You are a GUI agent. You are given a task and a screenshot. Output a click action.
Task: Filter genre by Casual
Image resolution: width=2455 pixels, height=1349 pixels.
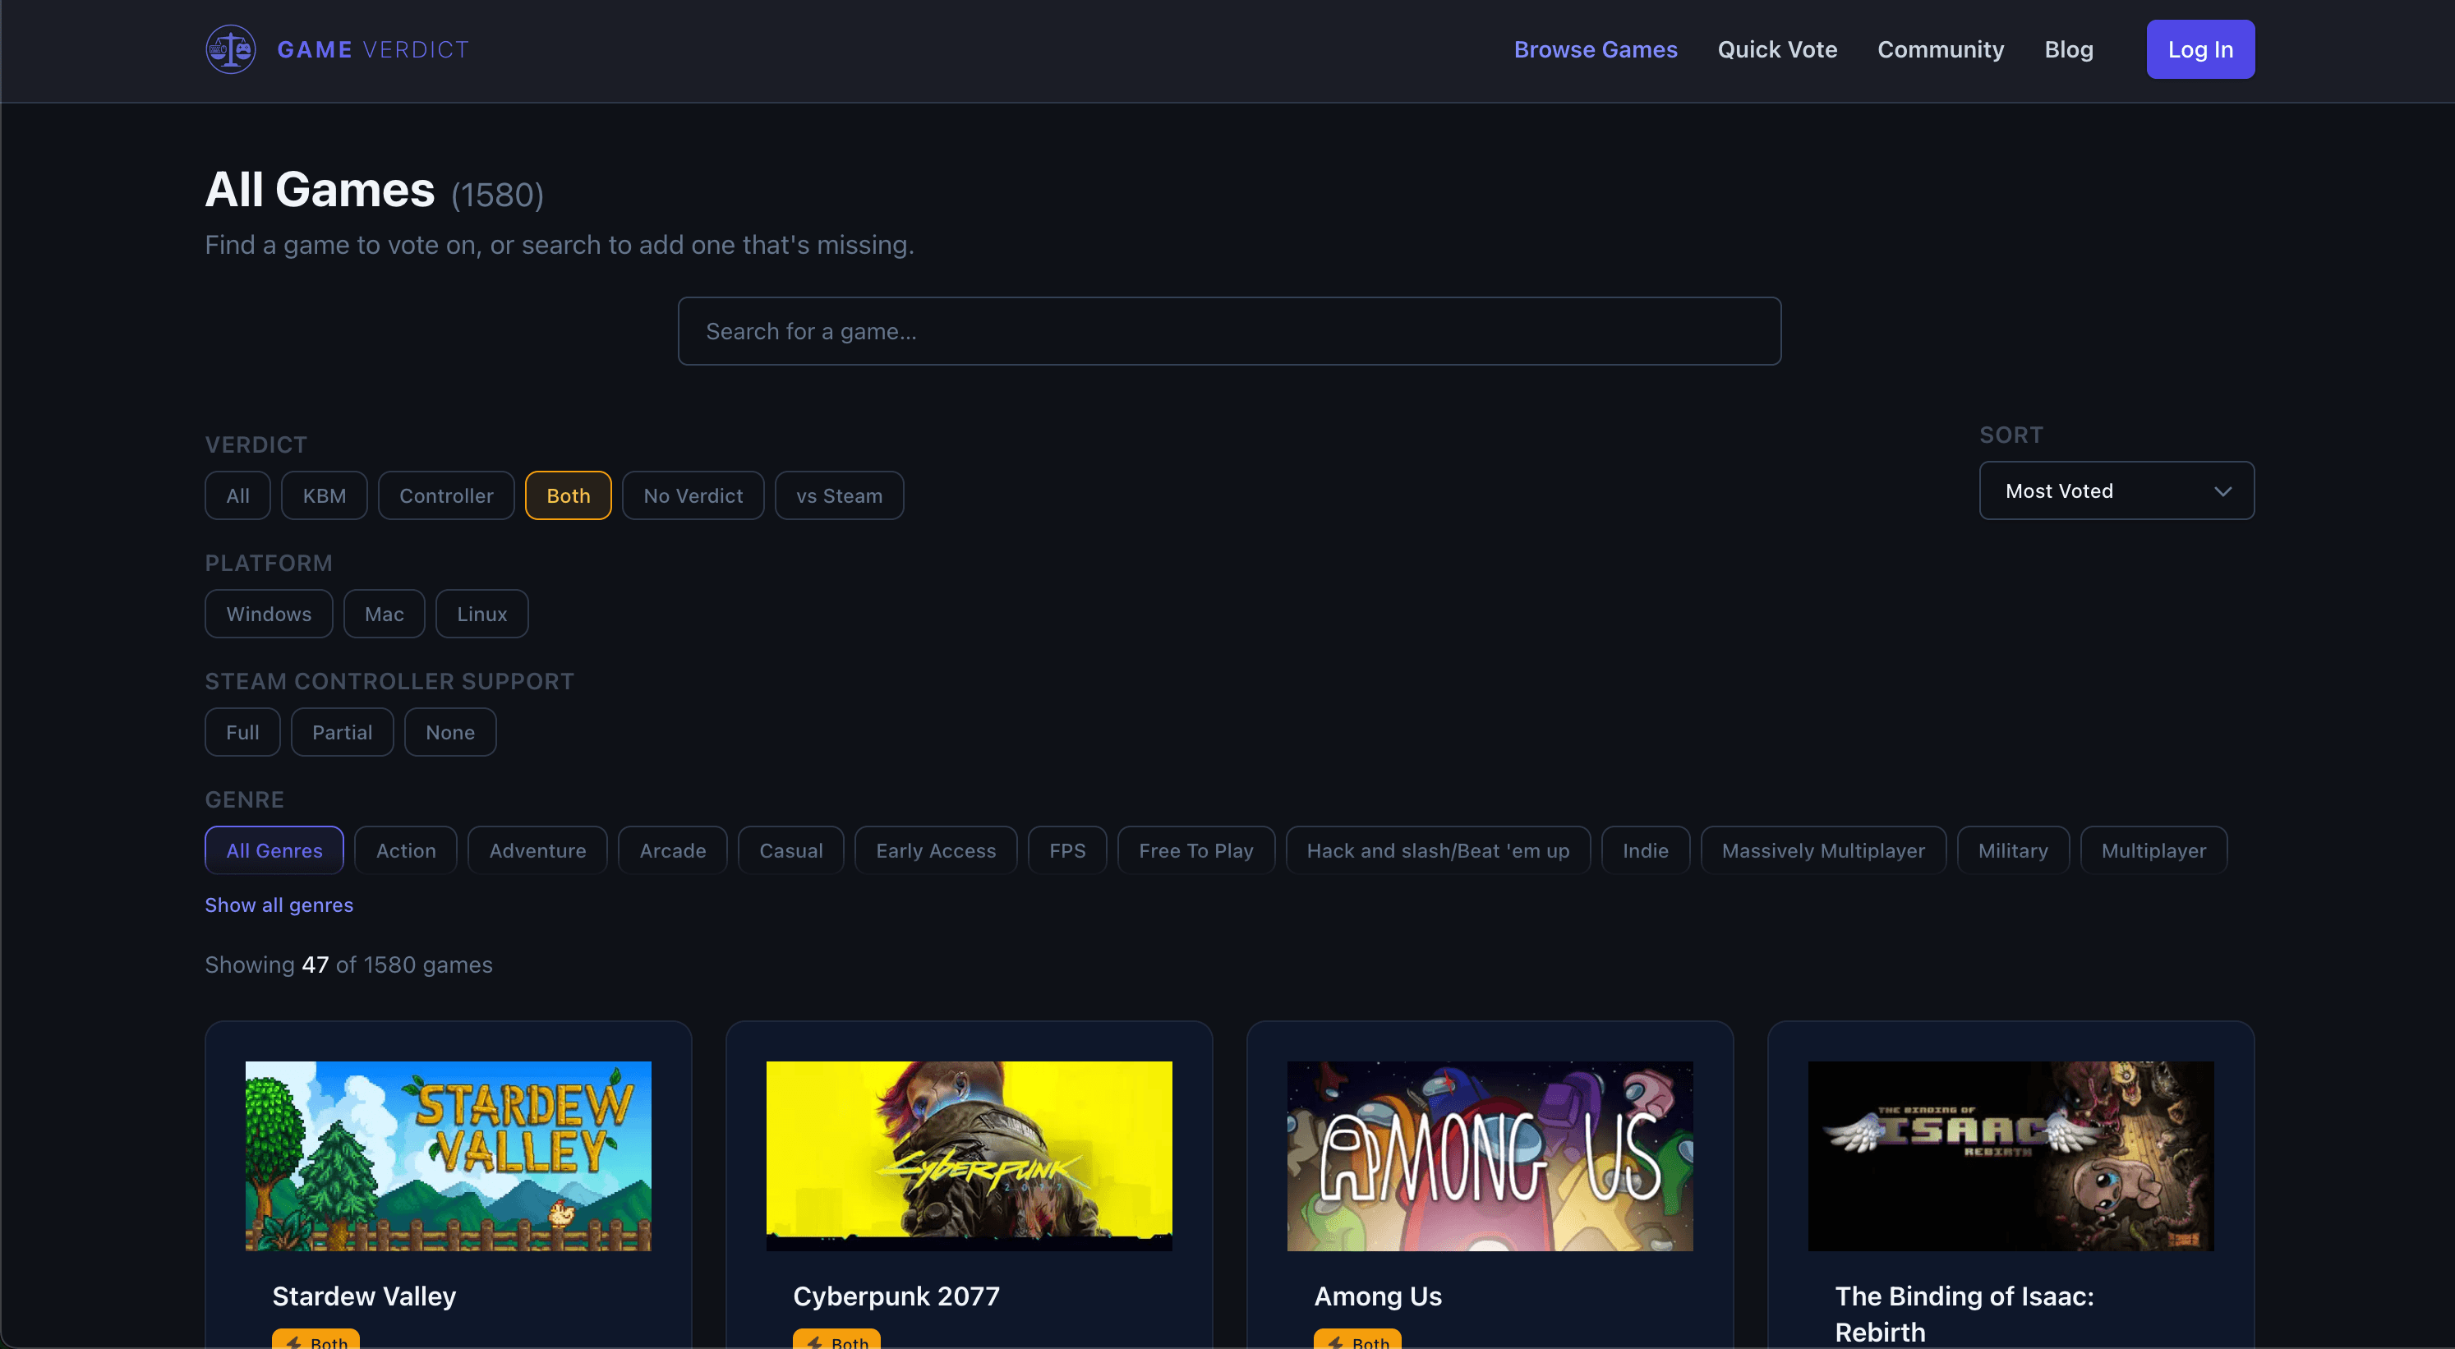click(x=790, y=849)
